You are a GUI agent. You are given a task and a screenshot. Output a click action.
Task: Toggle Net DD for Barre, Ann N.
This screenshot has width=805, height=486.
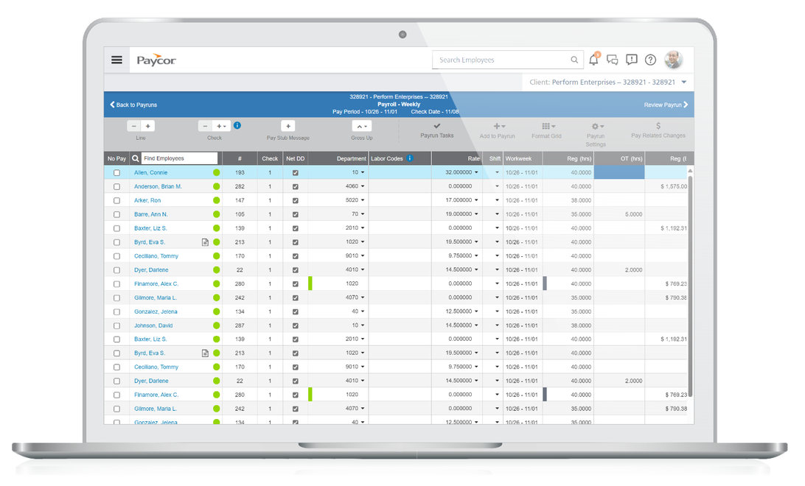tap(295, 214)
